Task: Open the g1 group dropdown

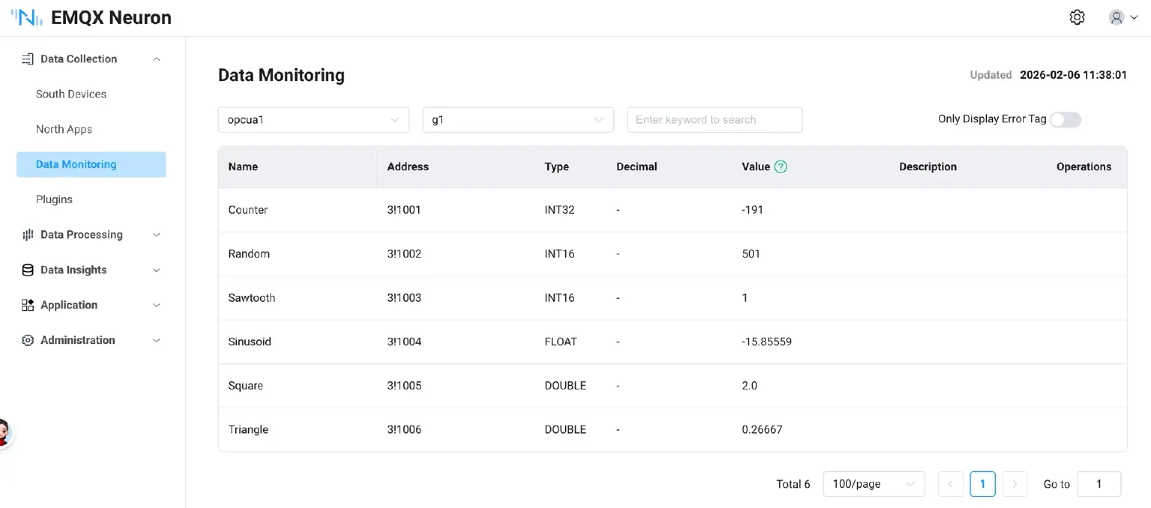Action: (518, 120)
